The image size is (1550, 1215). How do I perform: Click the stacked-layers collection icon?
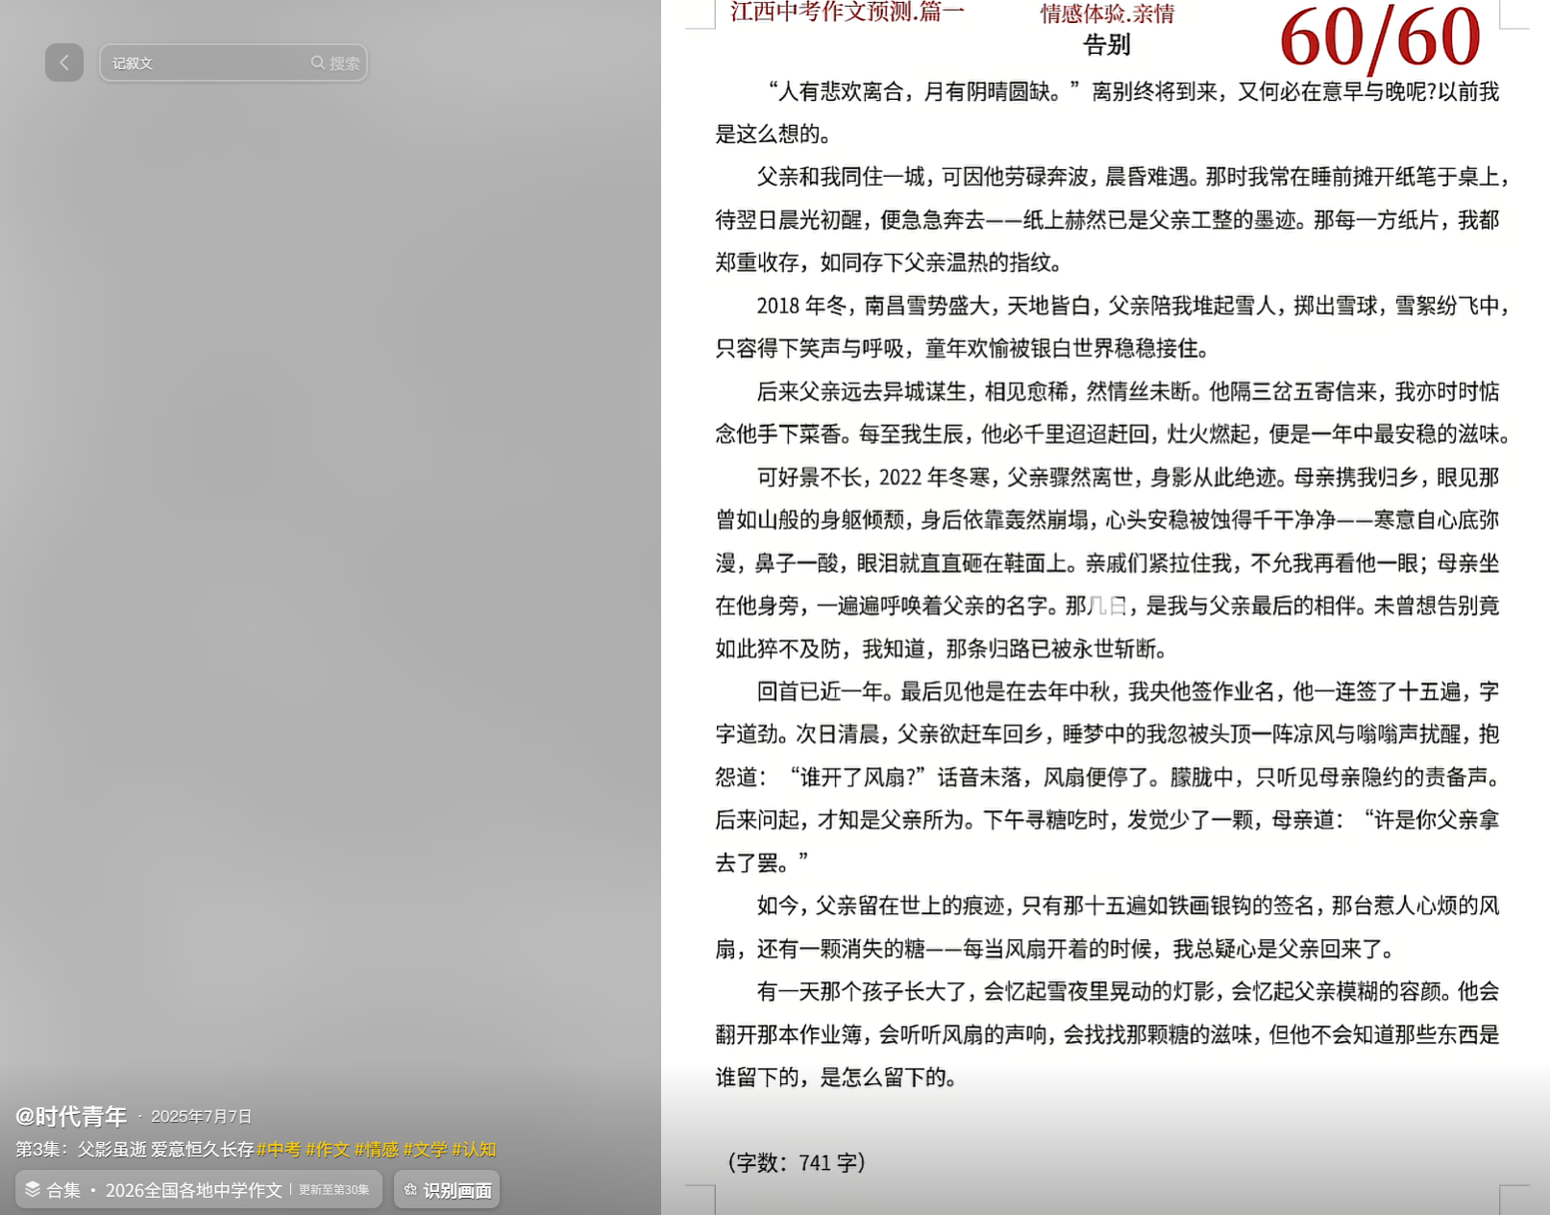tap(32, 1189)
